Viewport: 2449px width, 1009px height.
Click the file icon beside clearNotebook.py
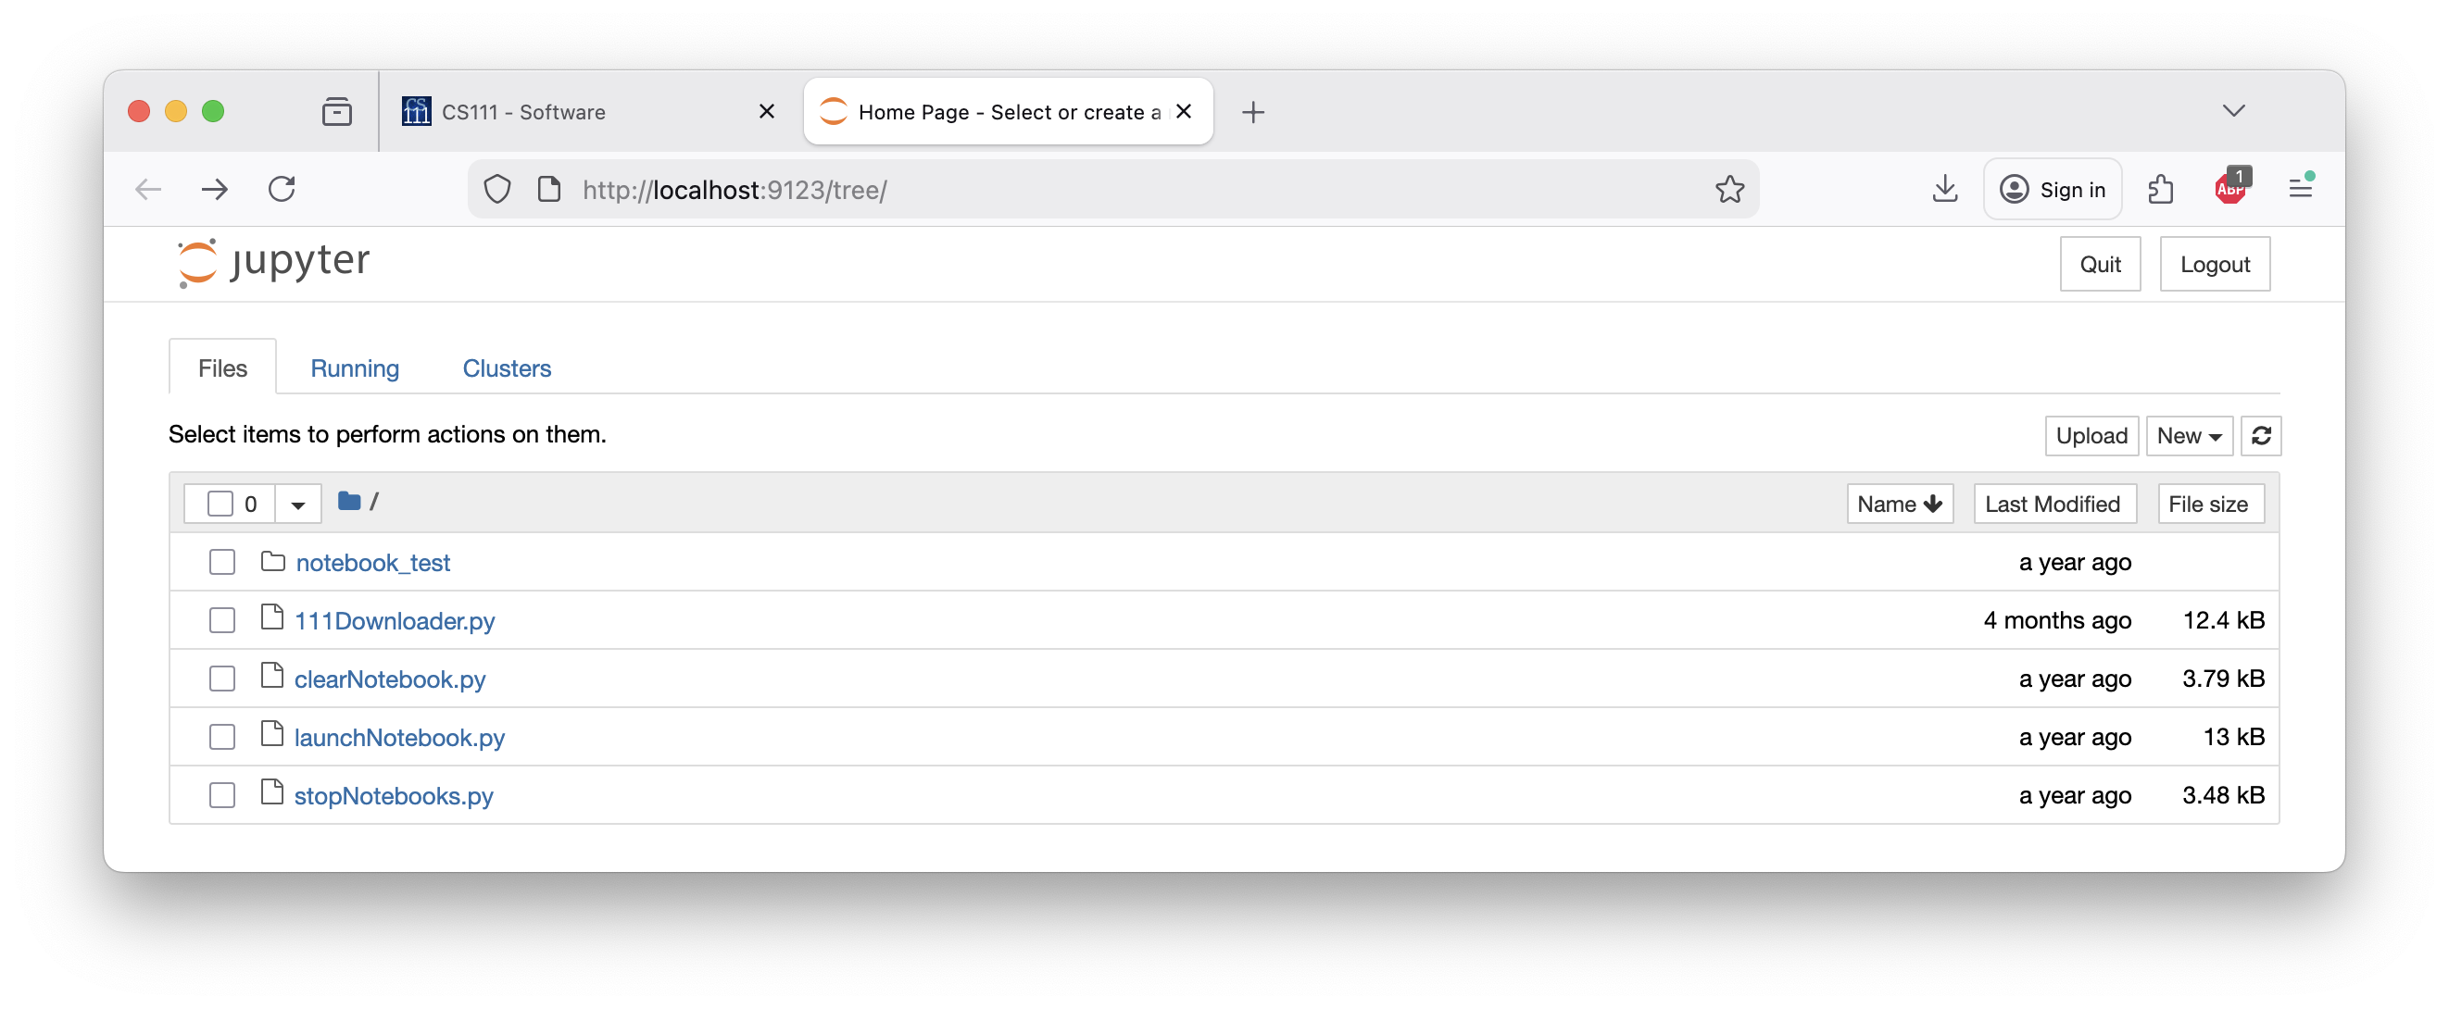pyautogui.click(x=272, y=677)
